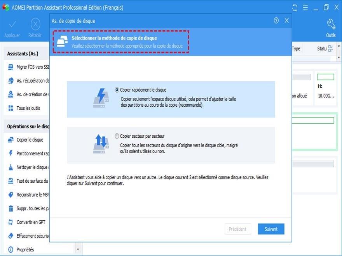Click the Suppr. toutes les partitions trash icon
342x256 pixels.
coord(10,208)
